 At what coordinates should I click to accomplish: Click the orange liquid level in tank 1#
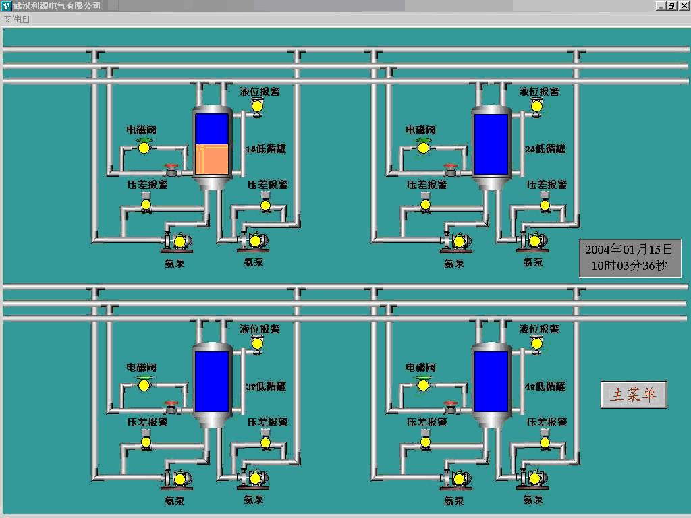(x=212, y=159)
